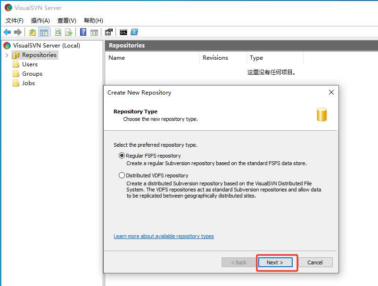
Task: Expand the Repositories tree node
Action: [x=7, y=55]
